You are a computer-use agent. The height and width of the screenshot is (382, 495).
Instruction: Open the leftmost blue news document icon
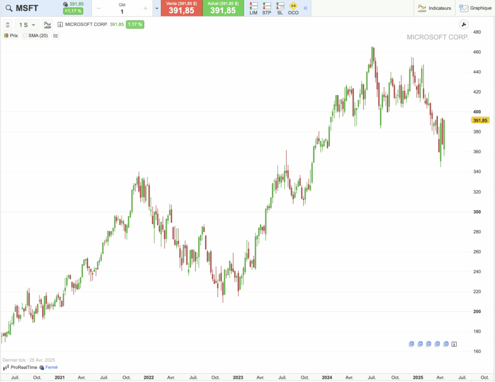click(411, 344)
